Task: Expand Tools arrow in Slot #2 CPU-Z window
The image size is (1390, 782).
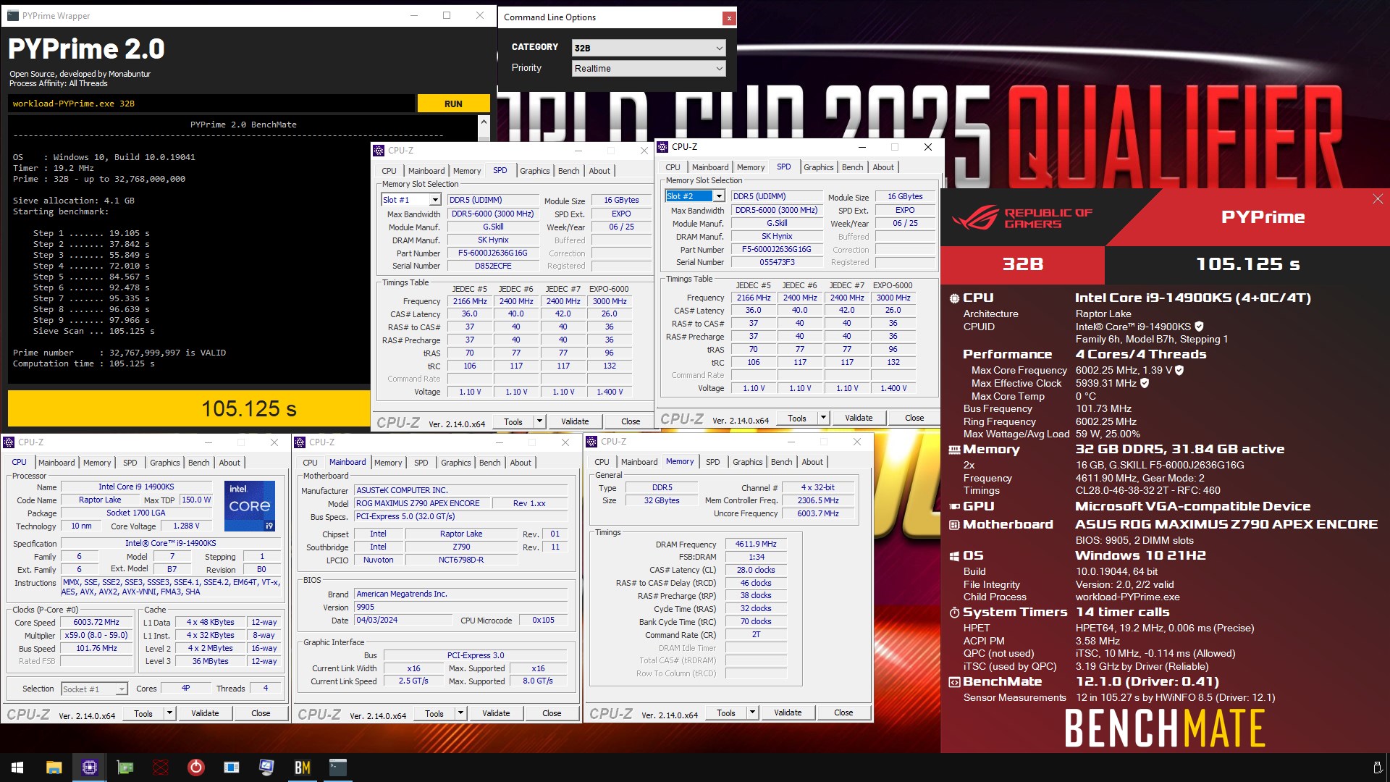Action: point(823,418)
